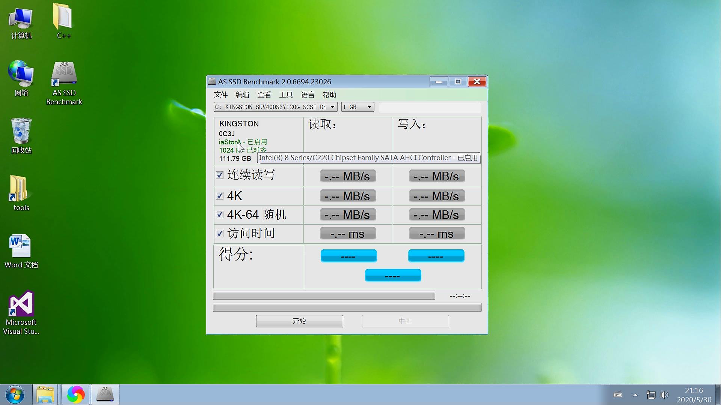Click the benchmark progress bar
Image resolution: width=721 pixels, height=405 pixels.
point(324,295)
